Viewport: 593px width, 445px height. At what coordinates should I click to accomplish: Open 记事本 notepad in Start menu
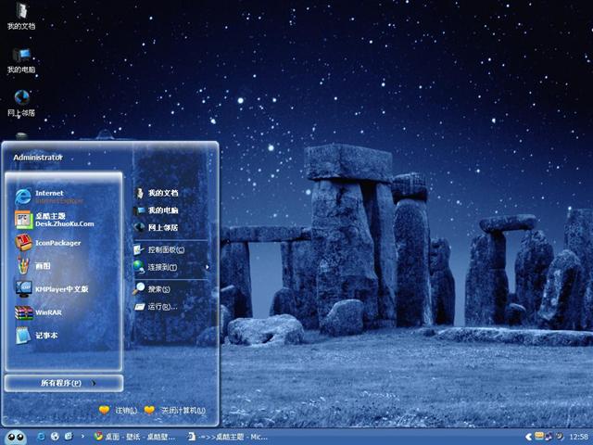pyautogui.click(x=37, y=336)
